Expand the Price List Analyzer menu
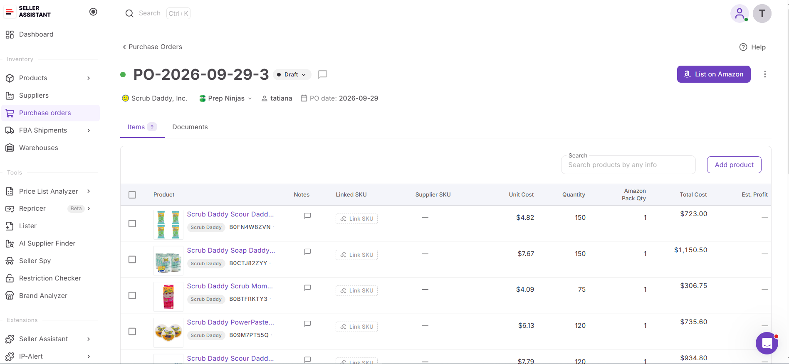This screenshot has height=364, width=789. click(x=89, y=191)
